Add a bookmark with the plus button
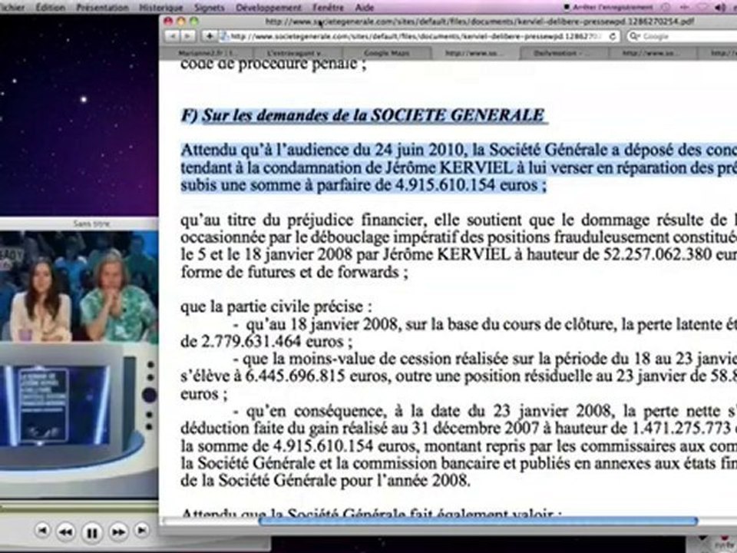This screenshot has width=737, height=553. 209,36
